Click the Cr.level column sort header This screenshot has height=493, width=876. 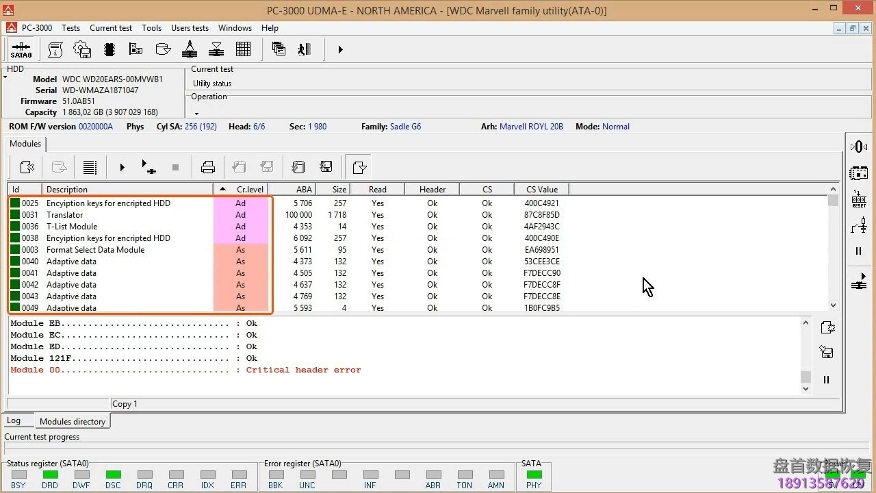coord(241,190)
